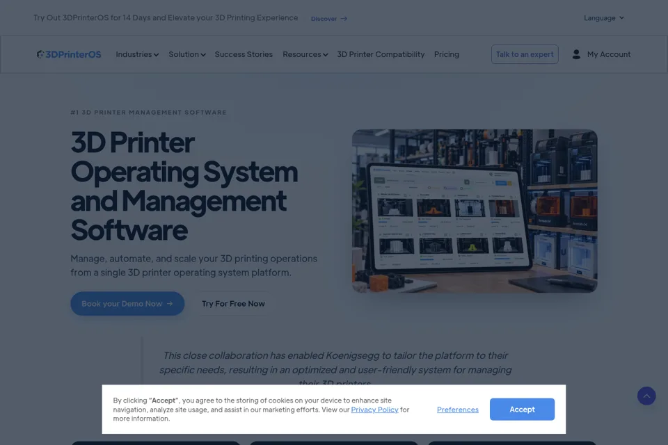Click the Discover link in banner

[x=329, y=19]
